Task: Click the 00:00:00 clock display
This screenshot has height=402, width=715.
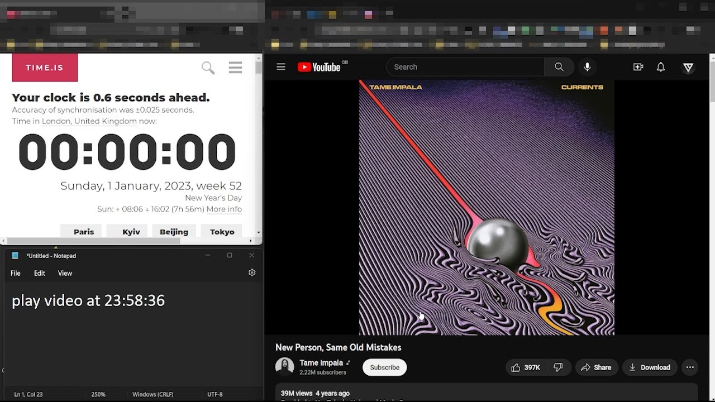Action: point(127,152)
